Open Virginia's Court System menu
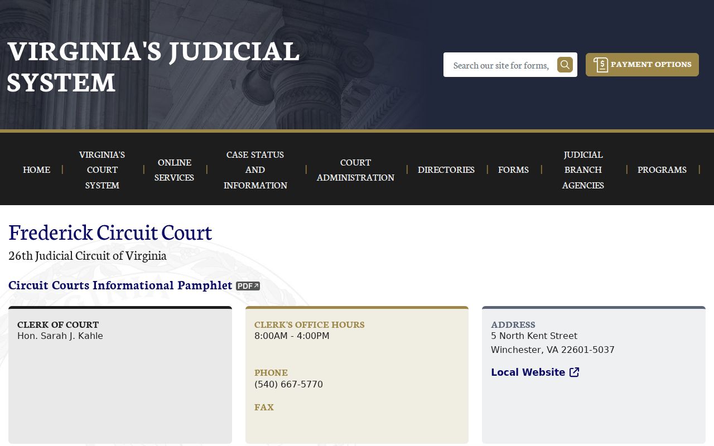The width and height of the screenshot is (714, 446). tap(102, 169)
